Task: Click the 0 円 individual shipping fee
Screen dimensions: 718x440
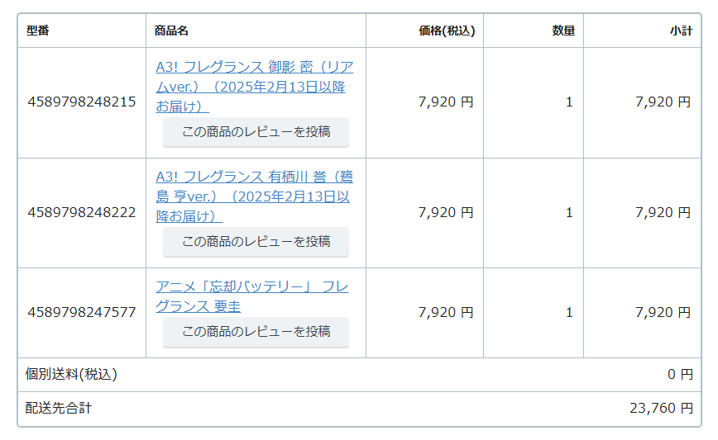Action: 680,374
